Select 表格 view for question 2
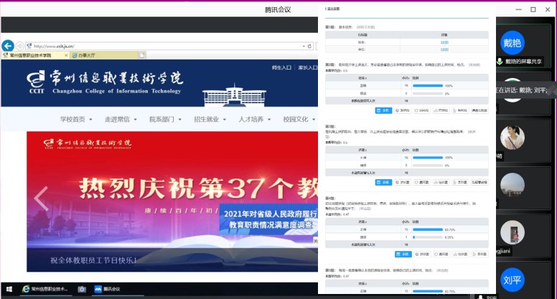The width and height of the screenshot is (557, 299). click(x=383, y=110)
